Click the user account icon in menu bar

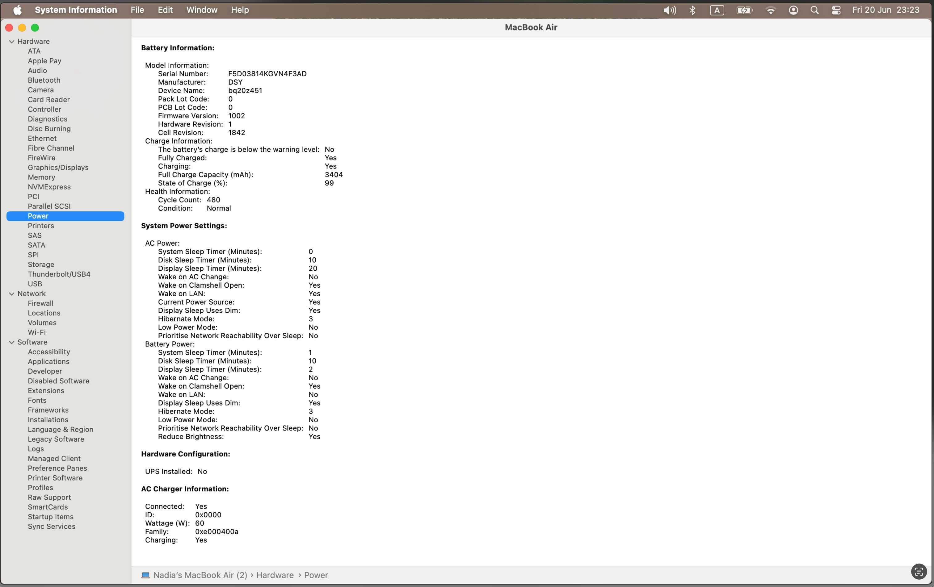[793, 10]
